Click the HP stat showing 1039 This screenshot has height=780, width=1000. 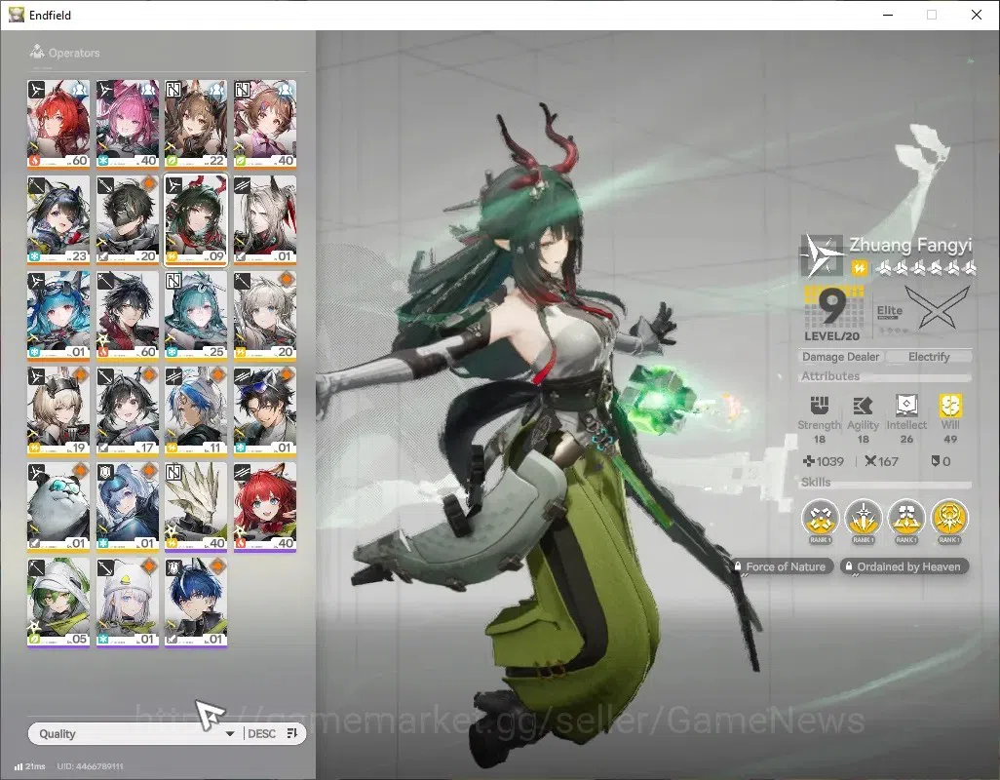(x=824, y=461)
